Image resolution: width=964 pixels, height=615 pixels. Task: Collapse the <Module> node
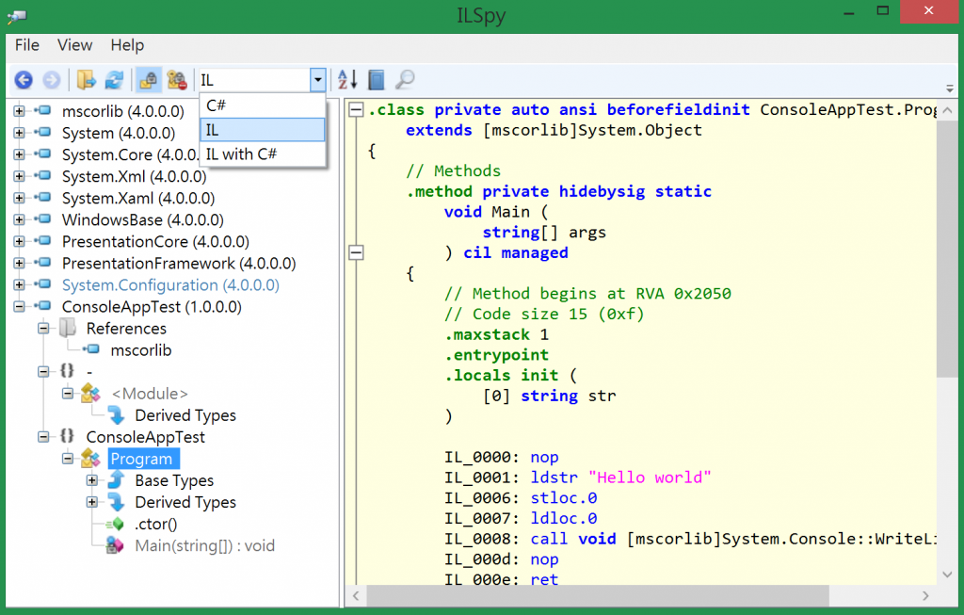pyautogui.click(x=68, y=394)
